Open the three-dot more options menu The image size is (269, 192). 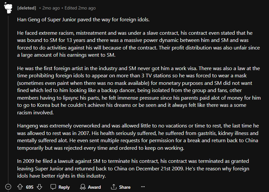pos(143,187)
